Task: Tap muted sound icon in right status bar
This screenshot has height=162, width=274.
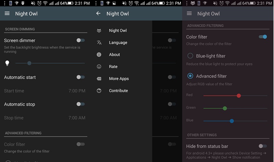Action: pos(215,3)
